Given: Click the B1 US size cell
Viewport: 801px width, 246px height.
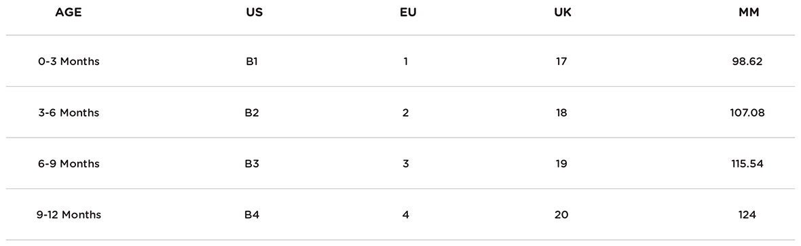Looking at the screenshot, I should coord(252,62).
